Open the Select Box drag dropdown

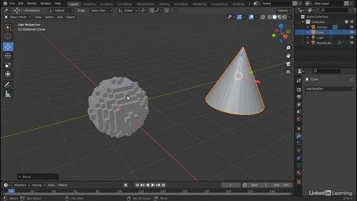pos(101,11)
